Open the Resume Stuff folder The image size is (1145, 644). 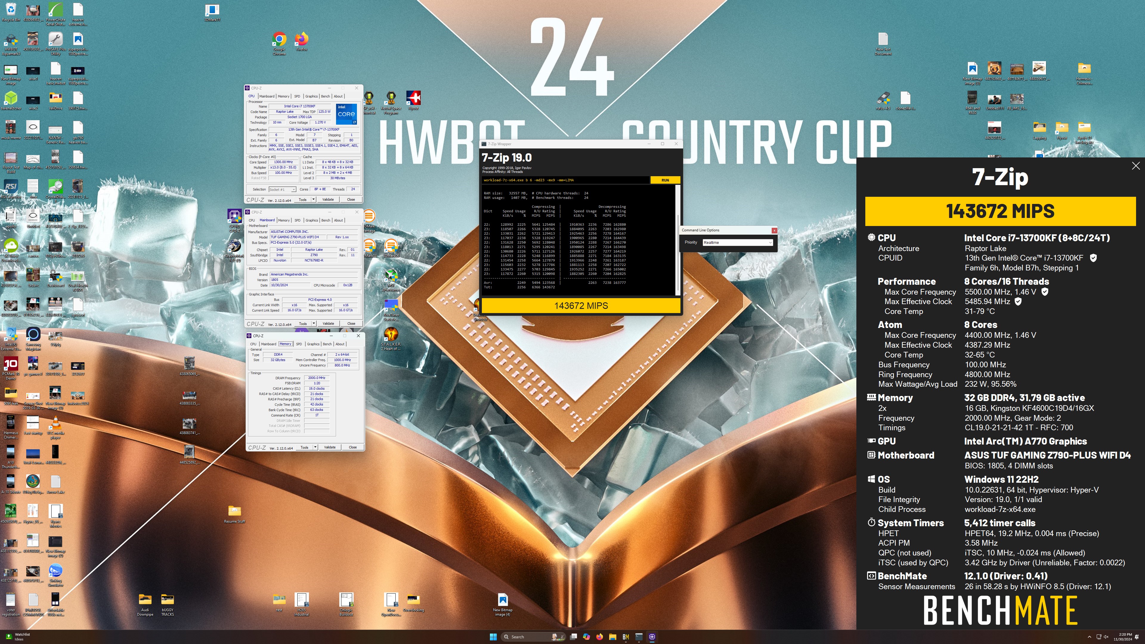(x=234, y=514)
